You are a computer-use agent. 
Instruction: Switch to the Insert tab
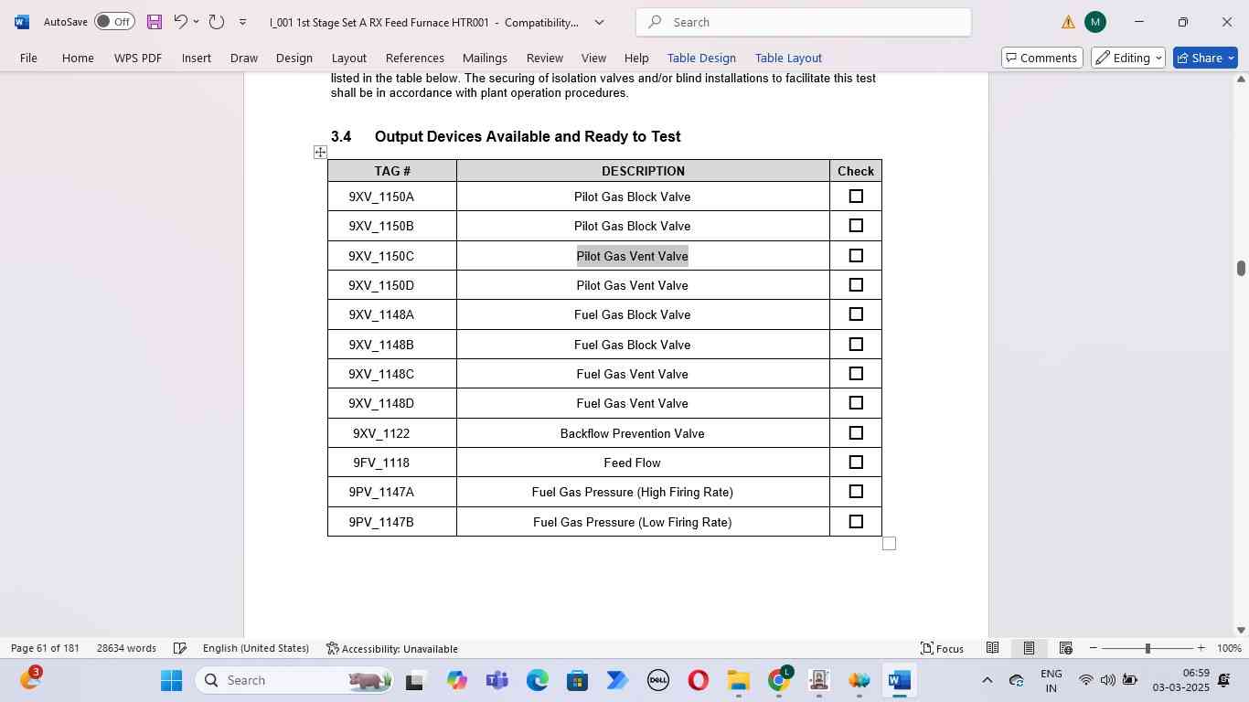197,58
